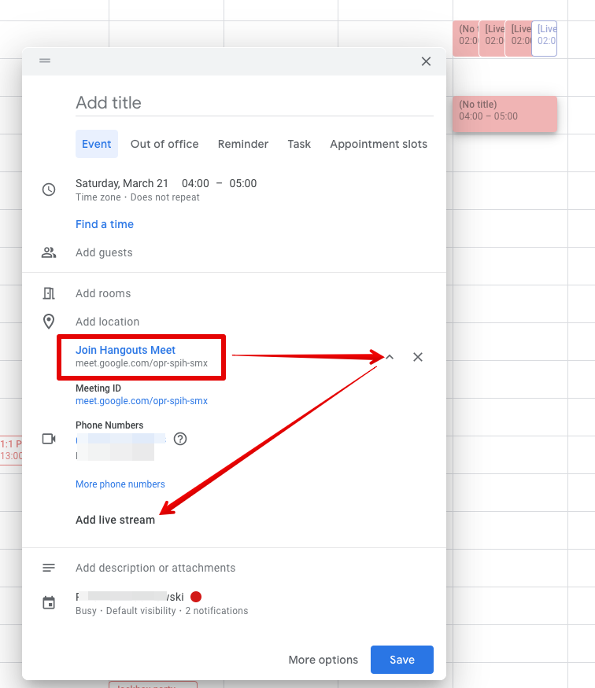
Task: Click the Find a time link
Action: point(105,224)
